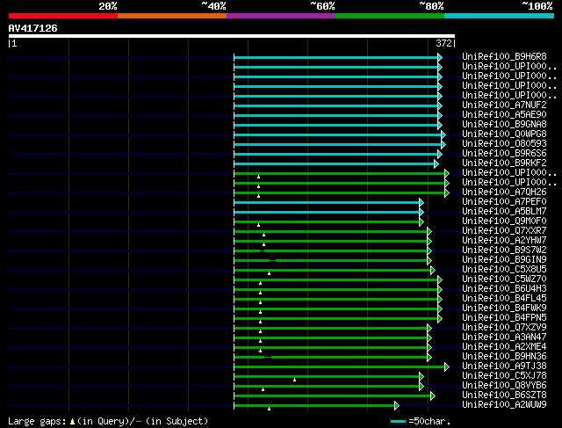
Task: Click the yellow gap marker under UniRef100_C5XJ78
Action: (x=295, y=380)
